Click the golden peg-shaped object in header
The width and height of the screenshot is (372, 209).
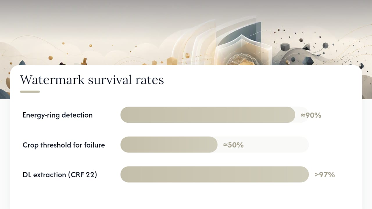pyautogui.click(x=84, y=62)
